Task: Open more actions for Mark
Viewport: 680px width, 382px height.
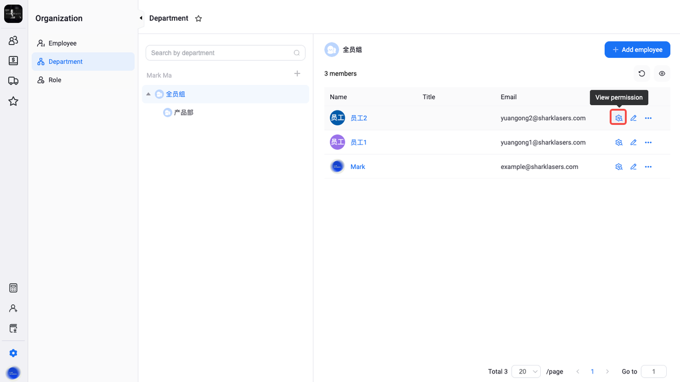Action: click(x=648, y=167)
